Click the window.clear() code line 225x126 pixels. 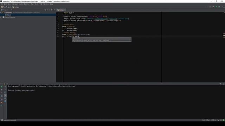coord(72,29)
